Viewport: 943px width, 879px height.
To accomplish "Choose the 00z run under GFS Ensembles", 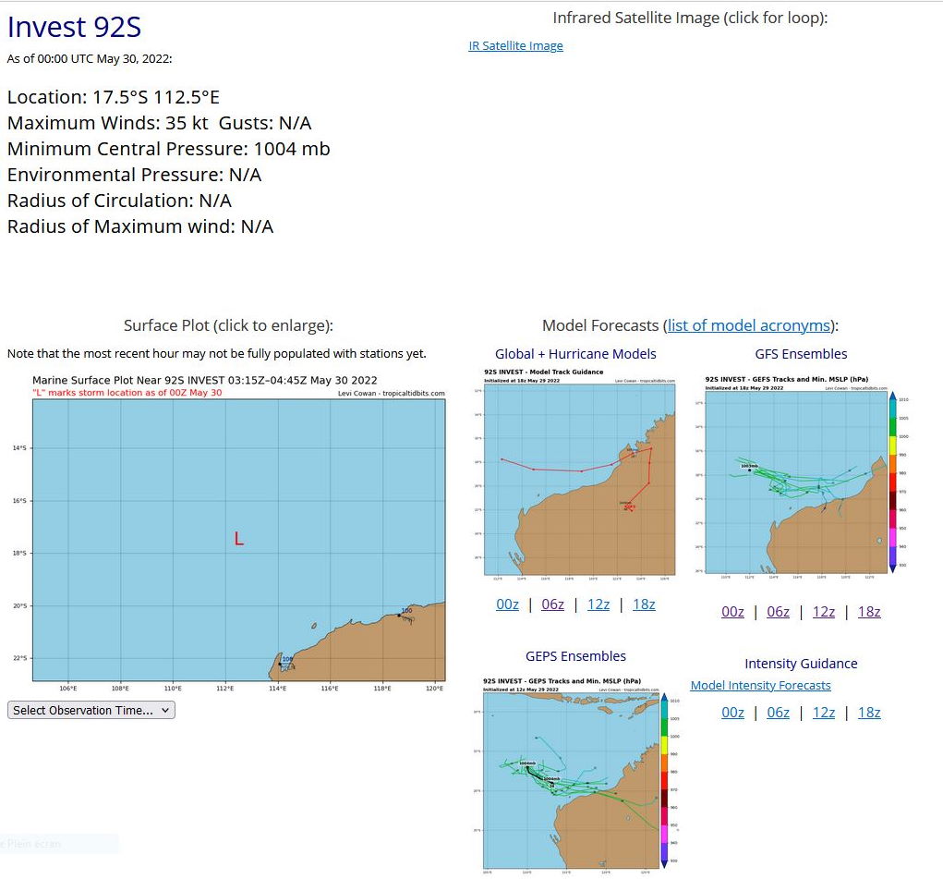I will [732, 612].
